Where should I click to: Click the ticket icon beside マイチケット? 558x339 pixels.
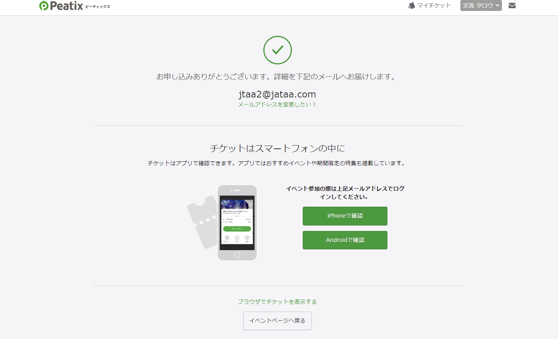click(411, 5)
